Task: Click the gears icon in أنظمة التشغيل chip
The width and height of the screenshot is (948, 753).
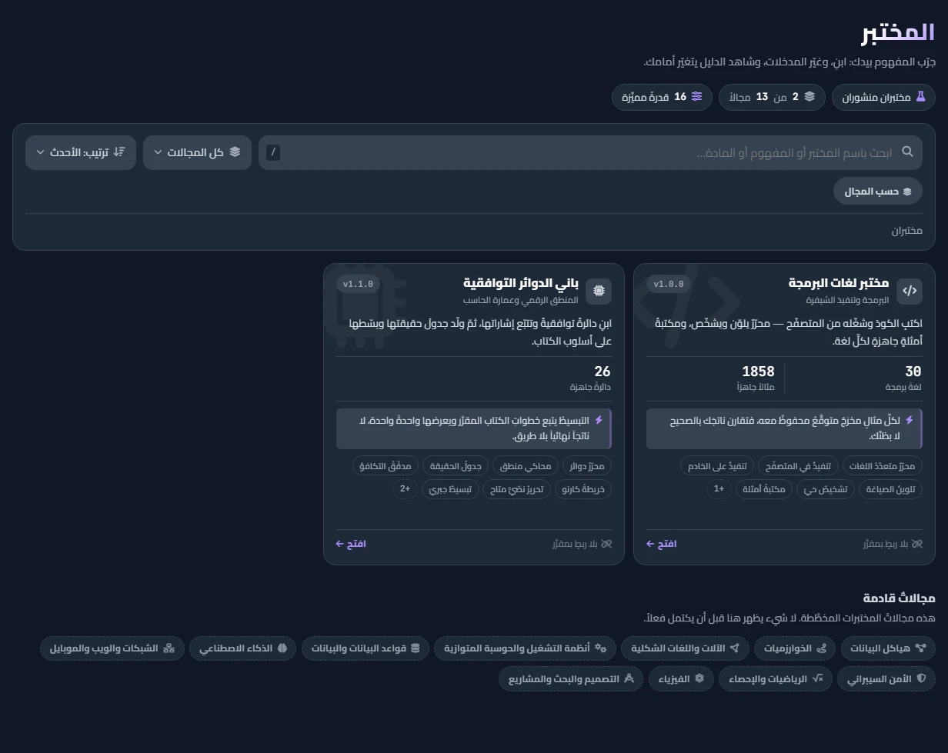Action: tap(601, 648)
